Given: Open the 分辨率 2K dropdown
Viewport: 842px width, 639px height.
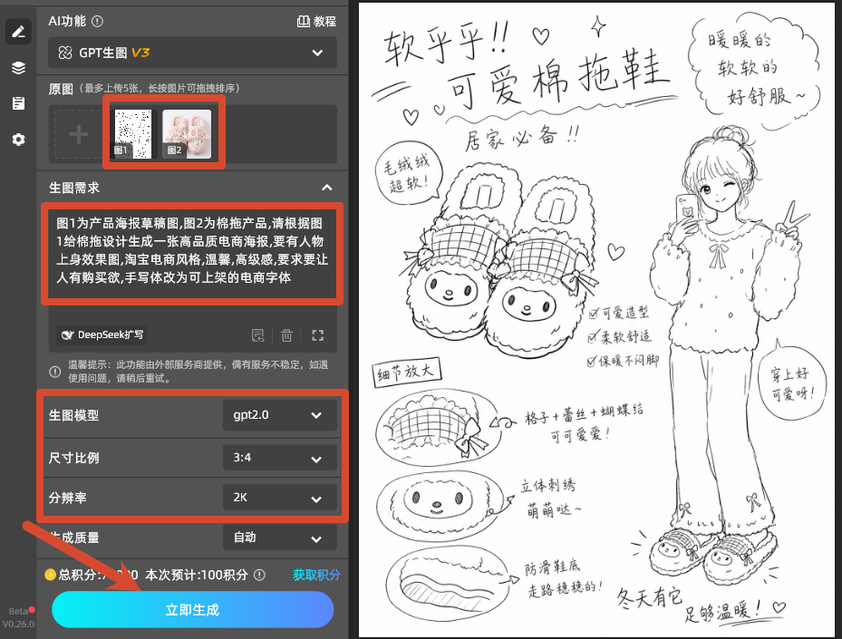Looking at the screenshot, I should click(279, 498).
